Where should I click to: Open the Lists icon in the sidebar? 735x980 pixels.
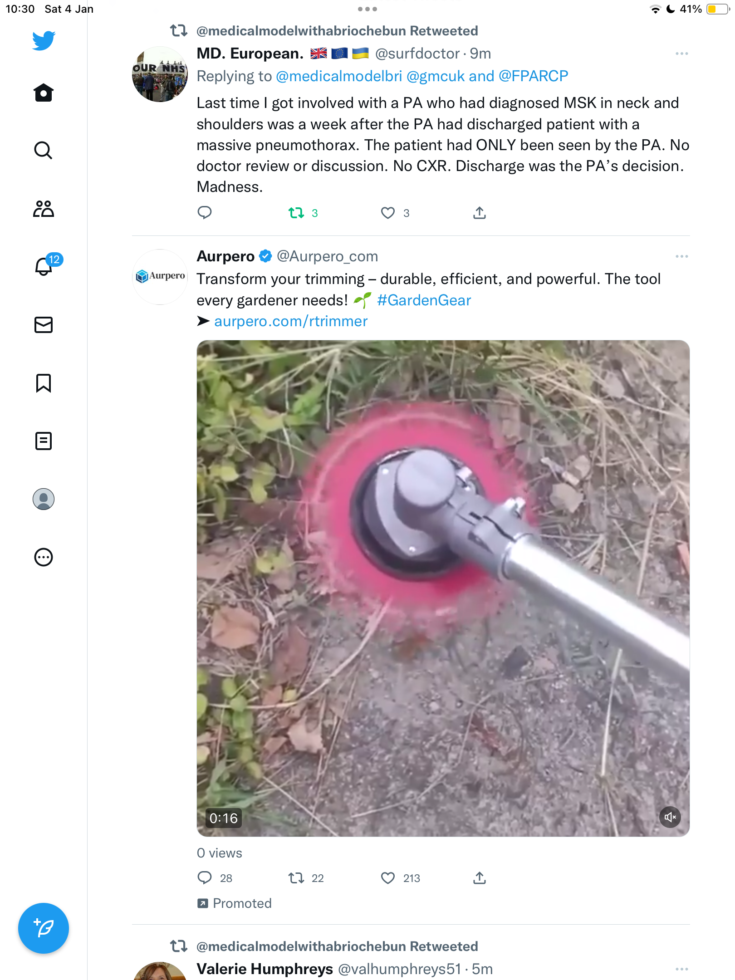click(44, 441)
